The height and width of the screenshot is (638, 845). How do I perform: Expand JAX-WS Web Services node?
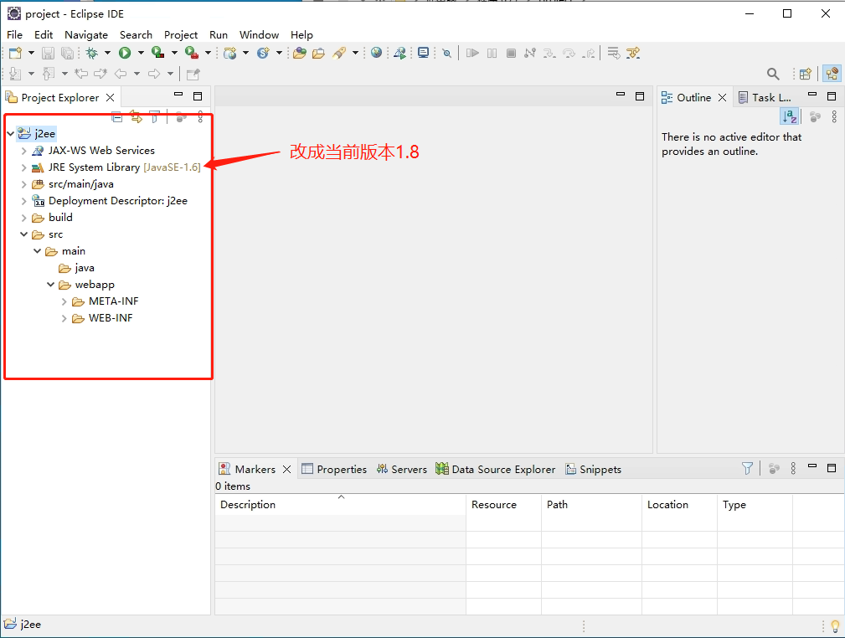[x=23, y=151]
